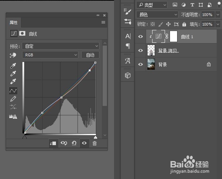Collapse Properties panel with double arrows
This screenshot has height=179, width=222.
point(98,15)
